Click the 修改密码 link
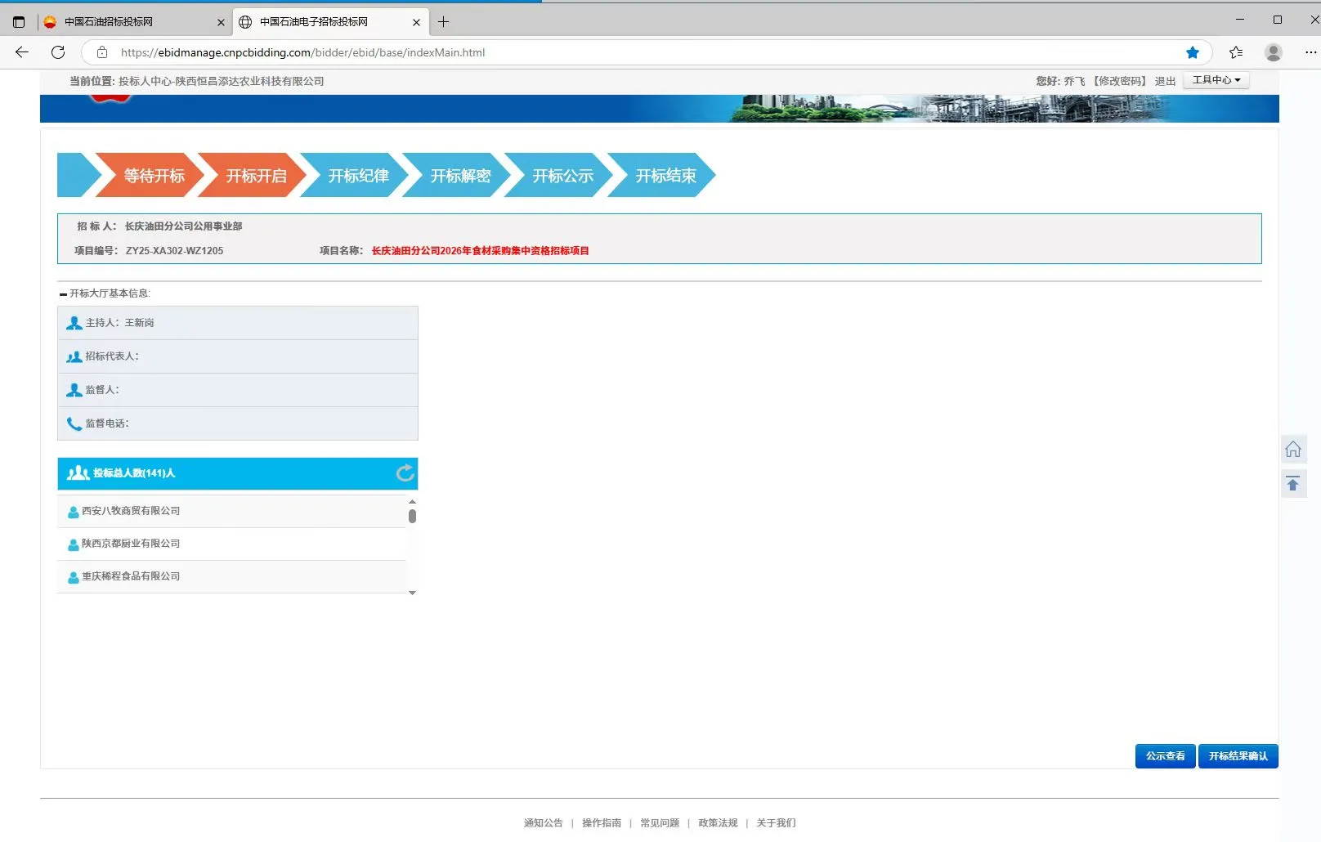This screenshot has width=1321, height=842. [1120, 81]
